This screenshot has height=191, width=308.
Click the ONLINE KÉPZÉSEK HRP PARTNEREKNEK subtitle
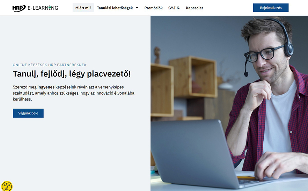50,65
